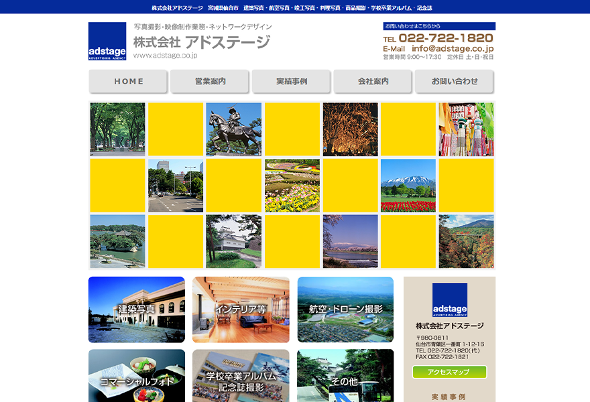Click the adstage logo in the header
590x402 pixels.
click(107, 42)
